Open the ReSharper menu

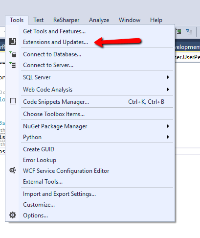click(66, 20)
